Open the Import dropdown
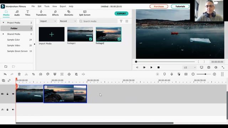This screenshot has width=228, height=128. (48, 21)
